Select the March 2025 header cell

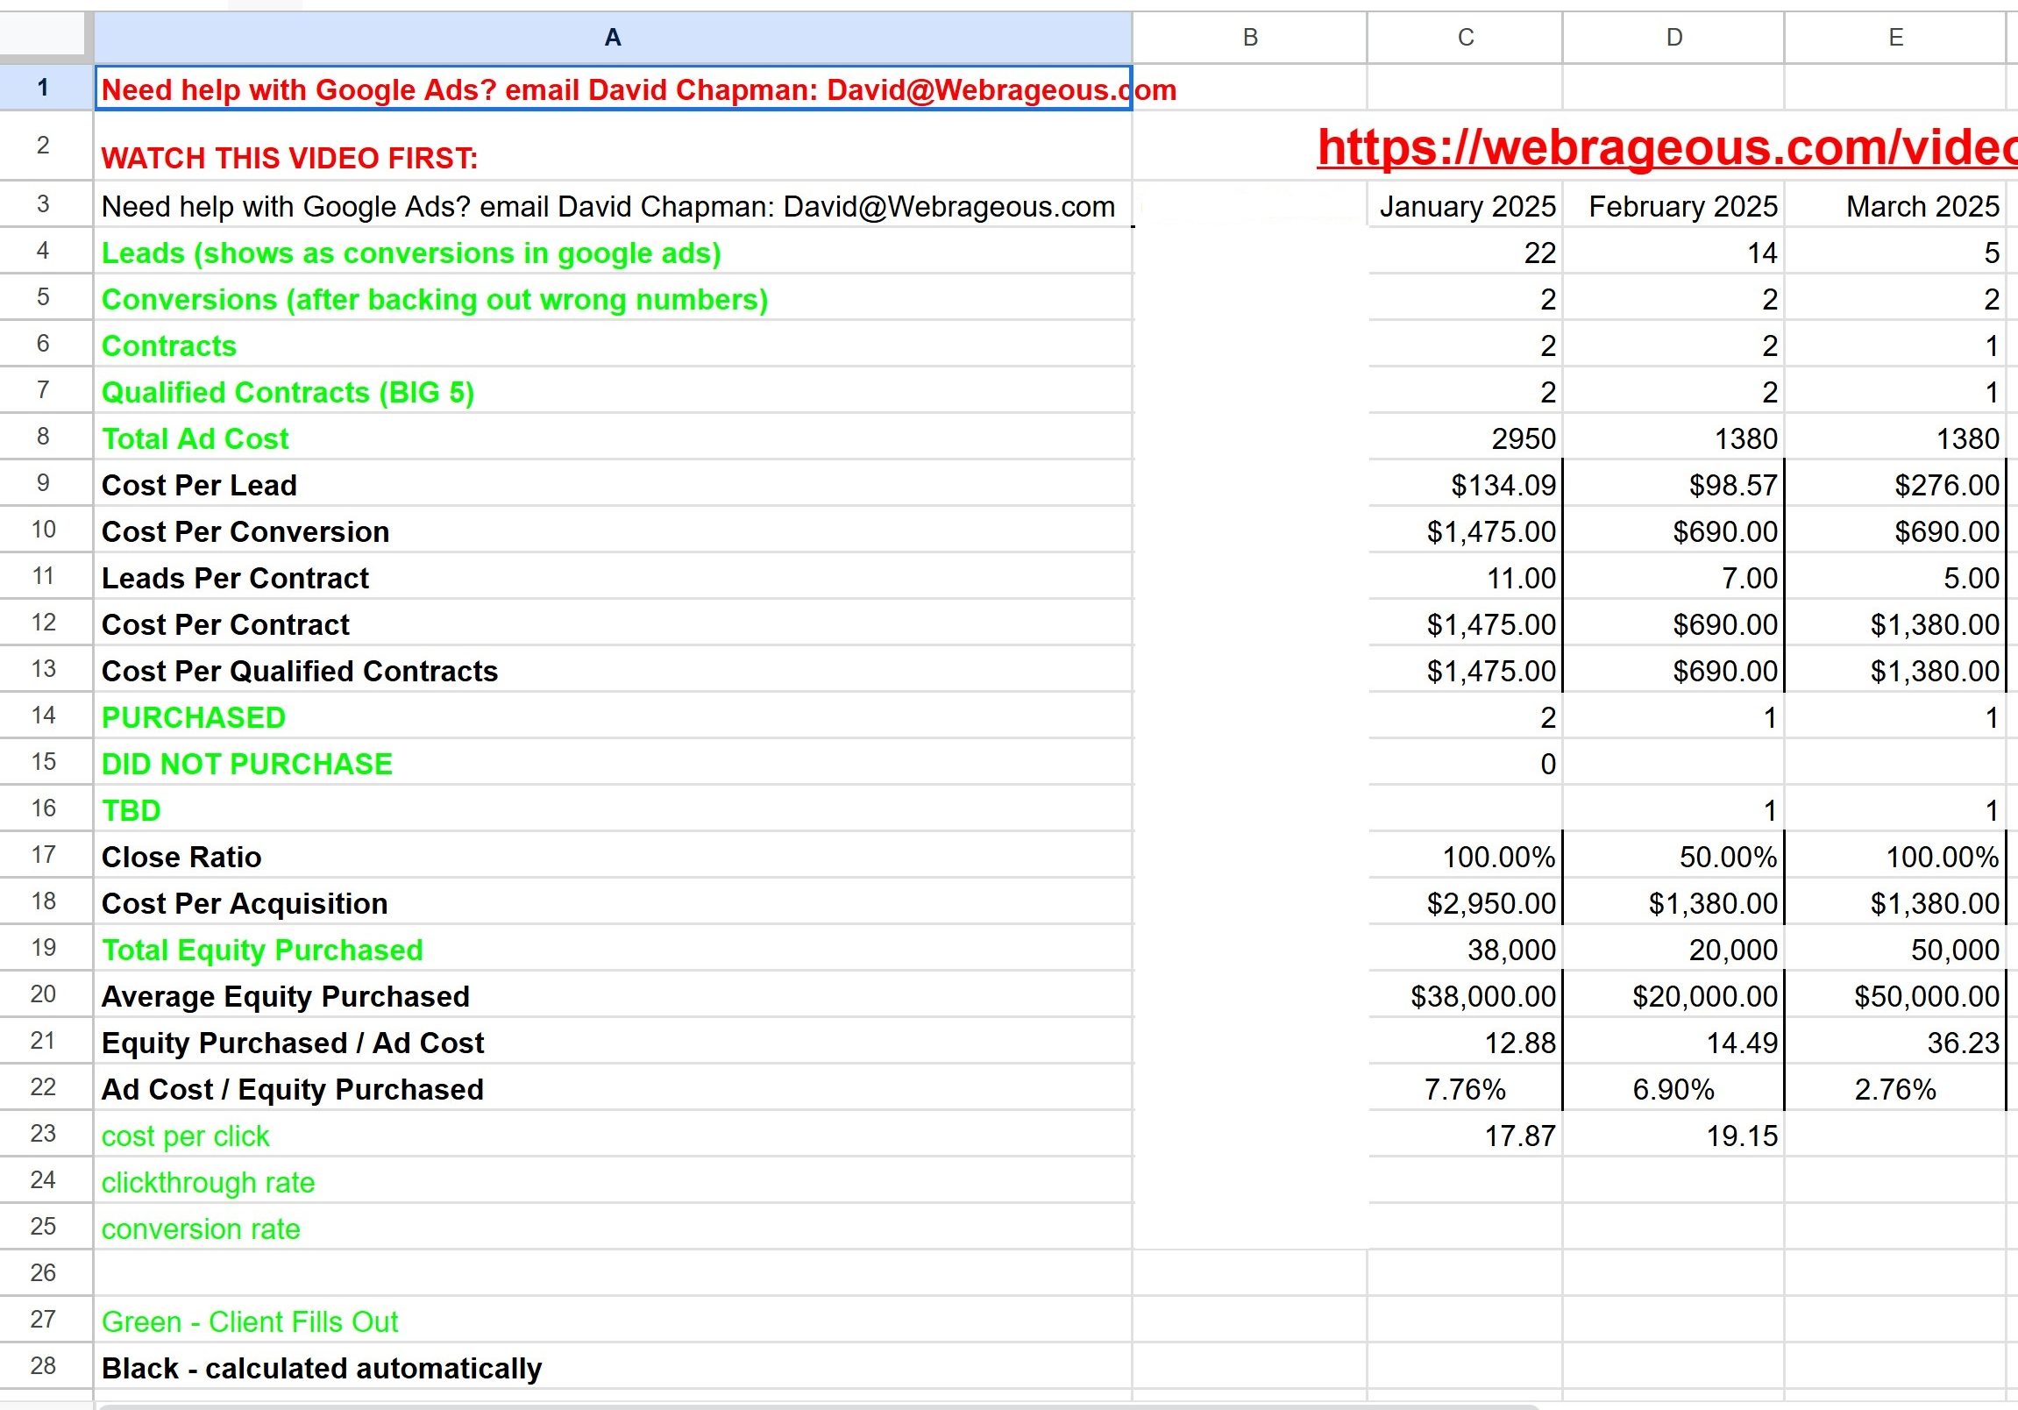1896,205
